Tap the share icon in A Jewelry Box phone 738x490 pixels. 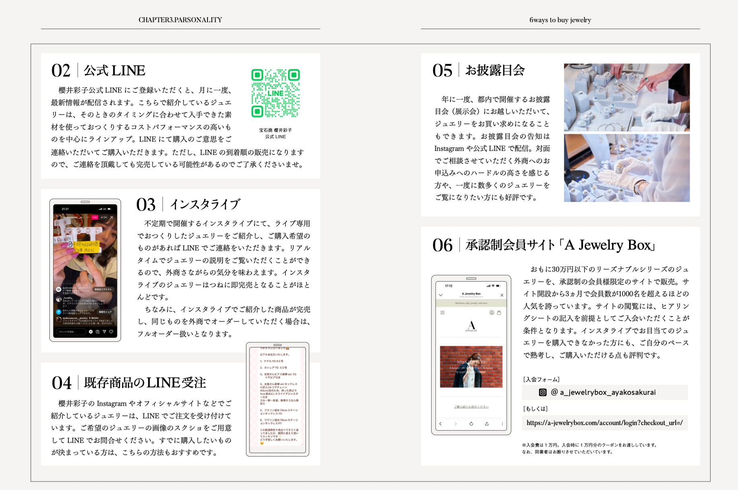(x=487, y=424)
